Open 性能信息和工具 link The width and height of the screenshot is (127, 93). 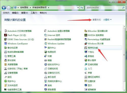coord(14,89)
